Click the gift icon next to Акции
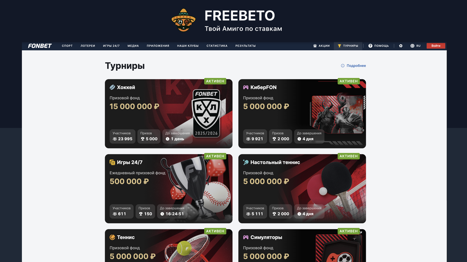467x262 pixels. (315, 46)
